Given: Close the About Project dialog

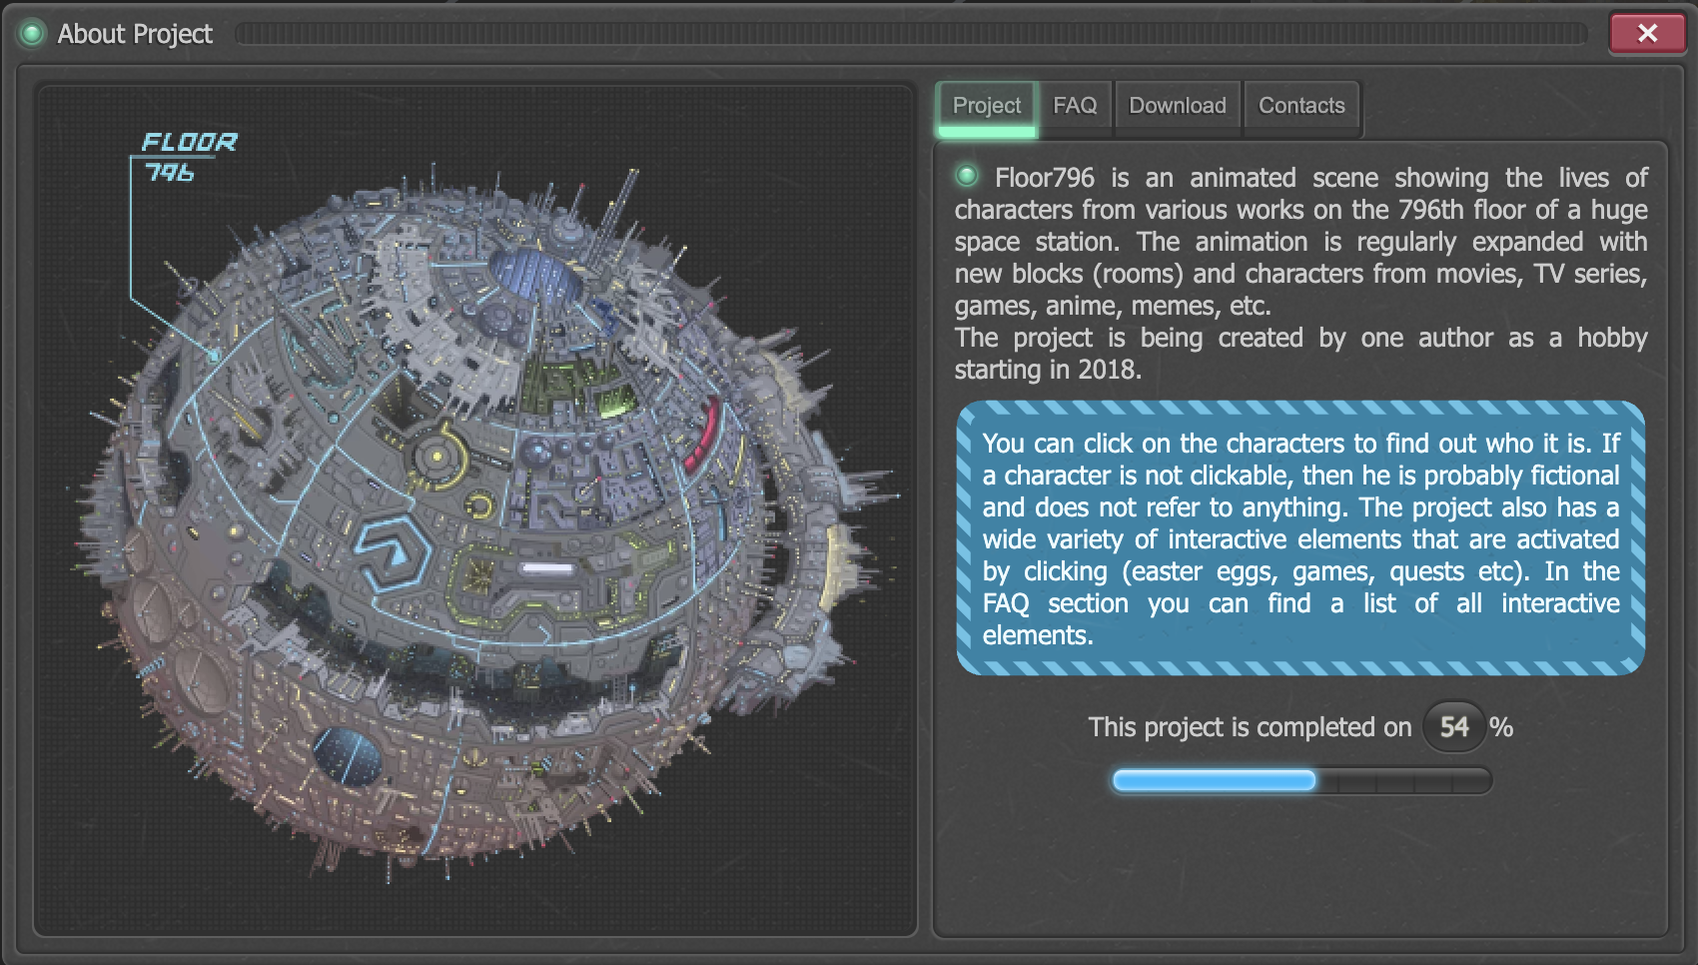Looking at the screenshot, I should (x=1646, y=34).
